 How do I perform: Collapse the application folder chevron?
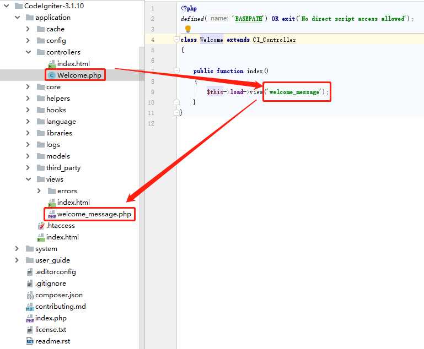18,17
